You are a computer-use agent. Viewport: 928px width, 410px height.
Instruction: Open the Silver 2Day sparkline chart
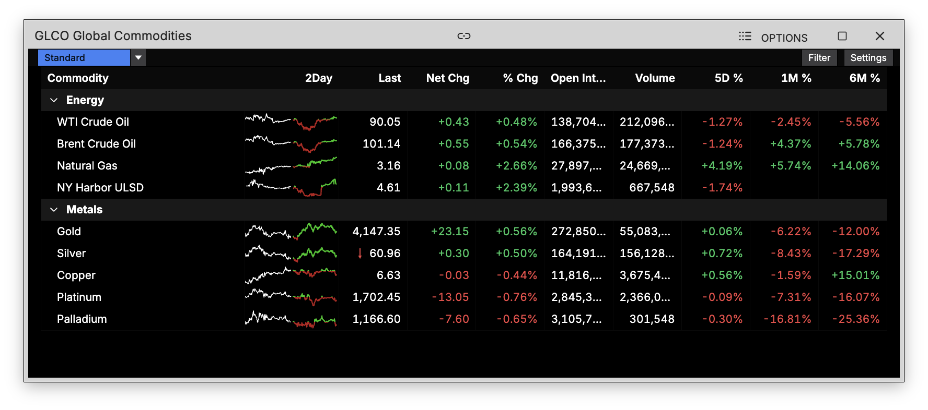point(291,254)
